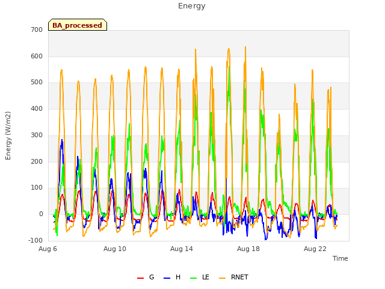Click the red G legend color marker
Screen dimensions: 385x289
(x=140, y=278)
